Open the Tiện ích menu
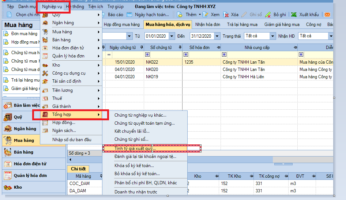 [x=95, y=7]
